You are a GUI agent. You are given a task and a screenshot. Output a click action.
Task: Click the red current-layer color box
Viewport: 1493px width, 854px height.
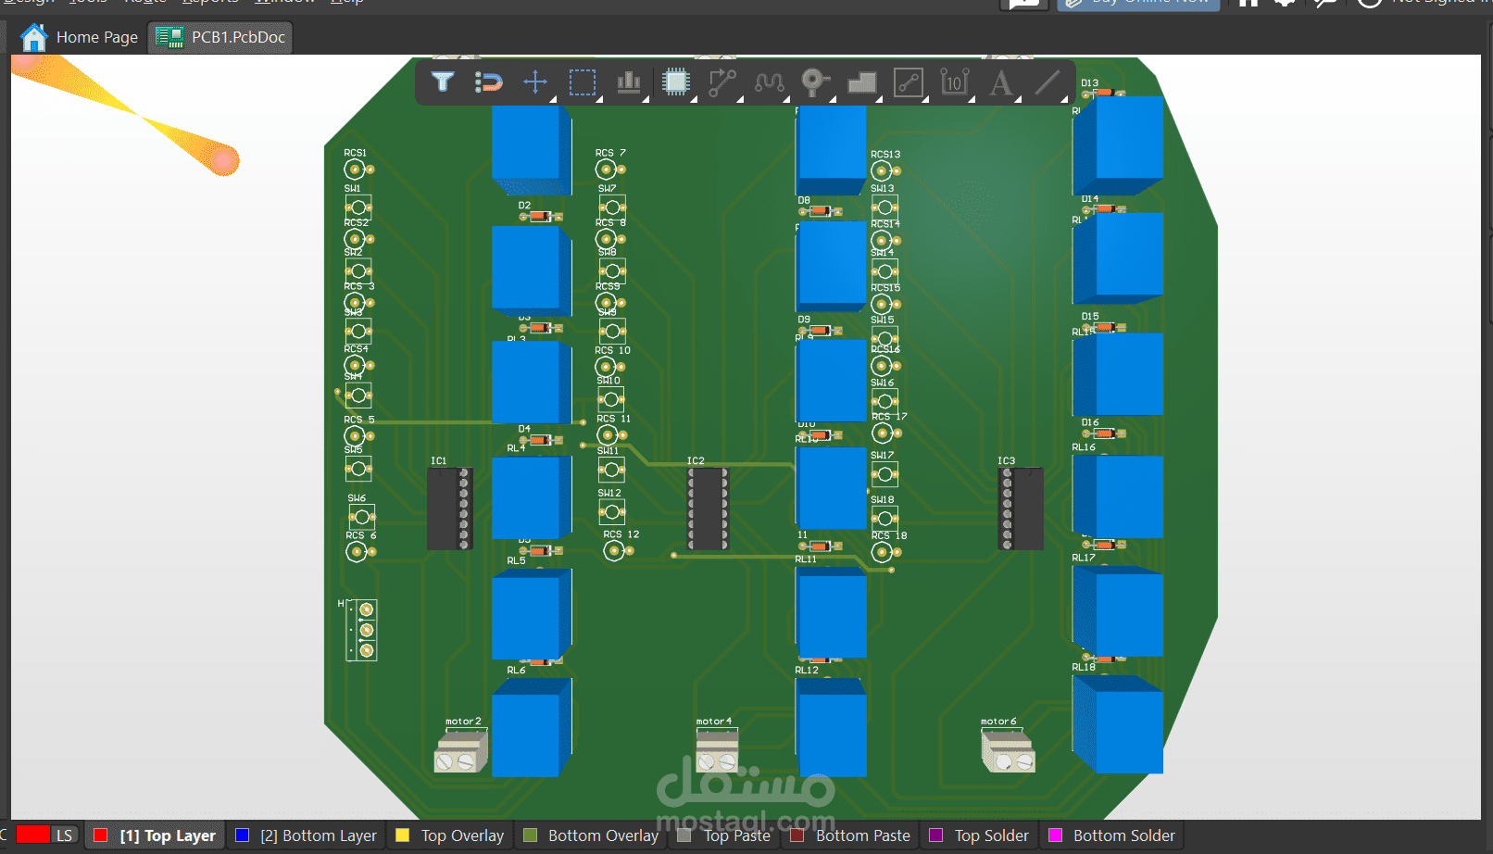32,835
